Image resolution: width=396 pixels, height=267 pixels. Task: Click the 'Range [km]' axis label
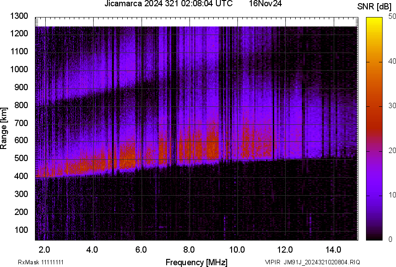(x=4, y=128)
